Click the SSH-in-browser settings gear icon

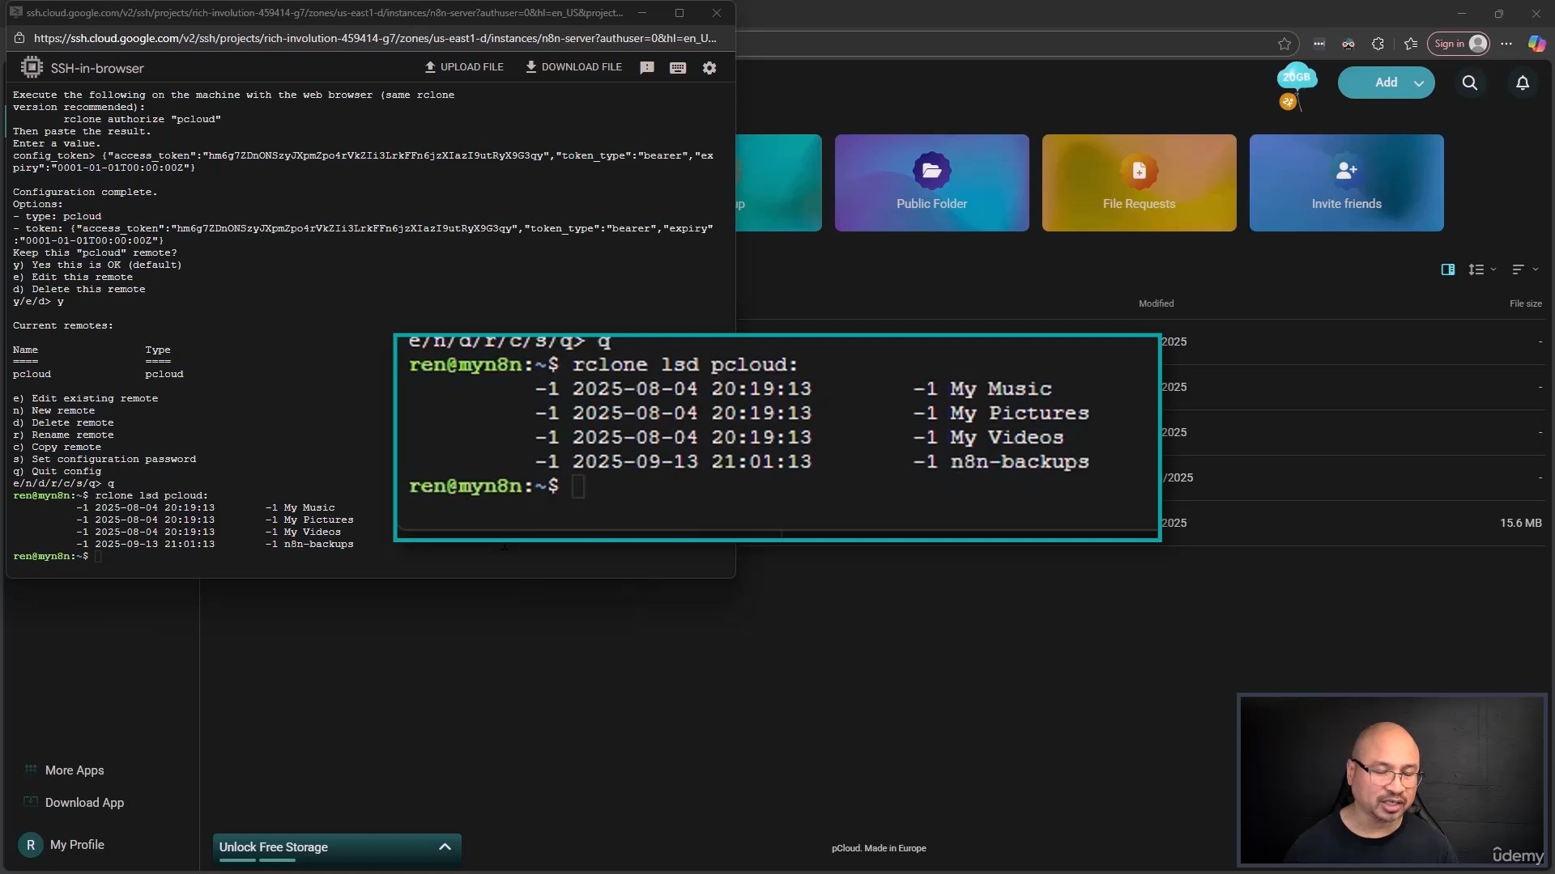coord(709,68)
